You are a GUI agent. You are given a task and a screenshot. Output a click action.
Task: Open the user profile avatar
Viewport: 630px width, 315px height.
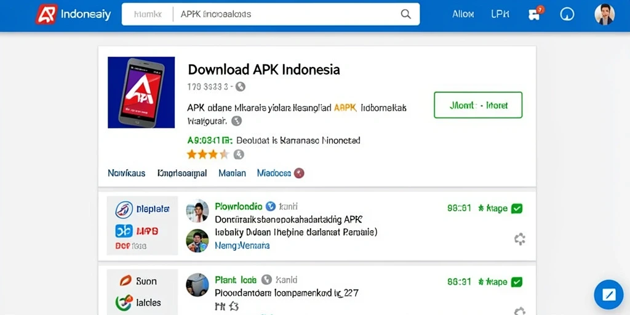pos(604,15)
